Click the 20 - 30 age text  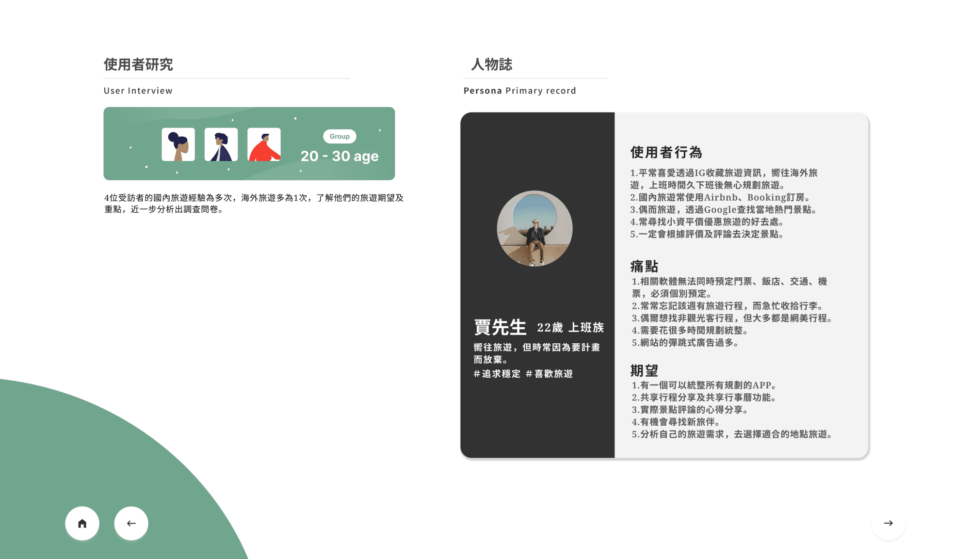click(340, 156)
